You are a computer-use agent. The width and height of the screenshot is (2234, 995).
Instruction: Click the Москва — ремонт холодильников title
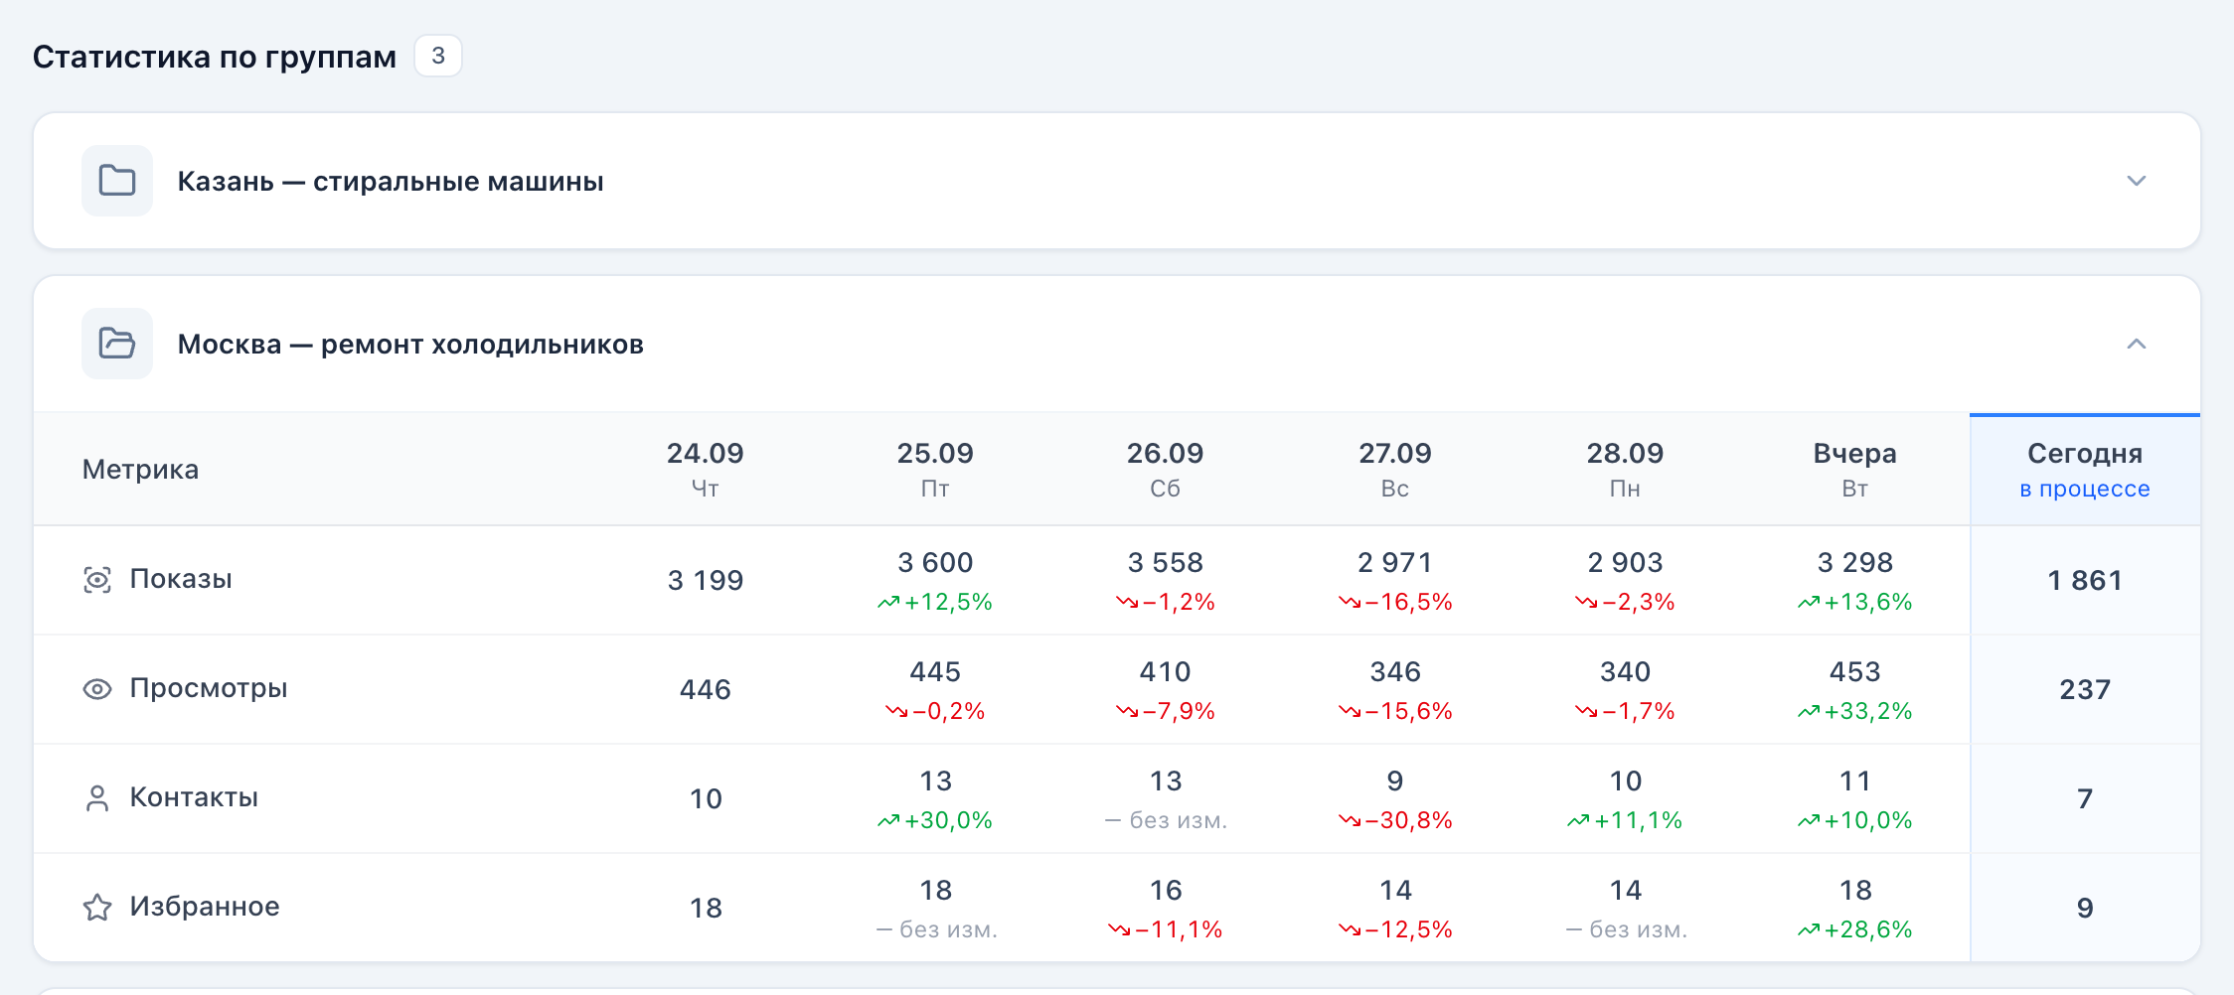pyautogui.click(x=410, y=345)
